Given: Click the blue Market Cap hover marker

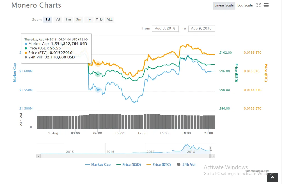Looking at the screenshot, I should tap(98, 90).
